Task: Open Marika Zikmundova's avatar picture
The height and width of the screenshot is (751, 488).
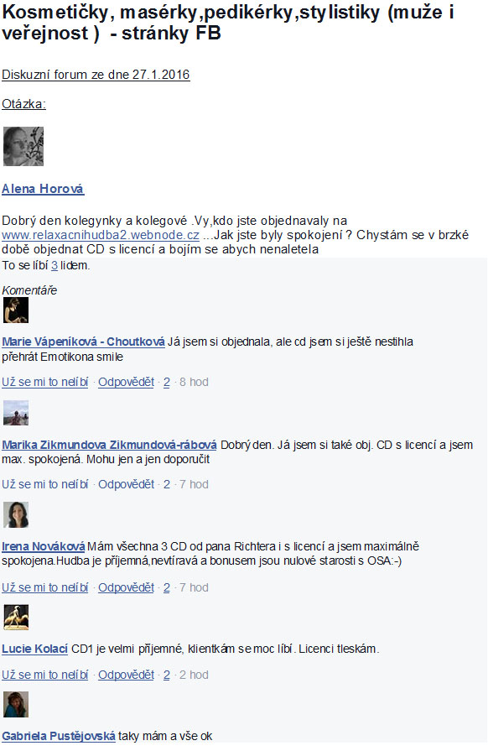Action: point(16,413)
